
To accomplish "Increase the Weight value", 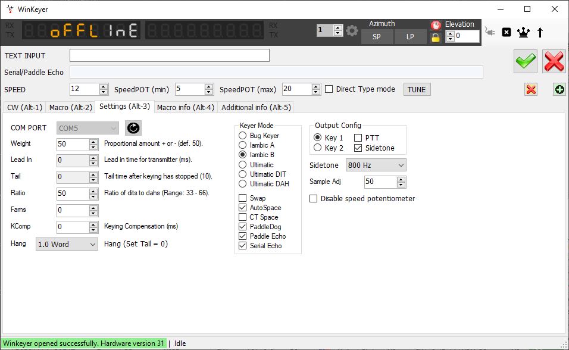I will (93, 142).
